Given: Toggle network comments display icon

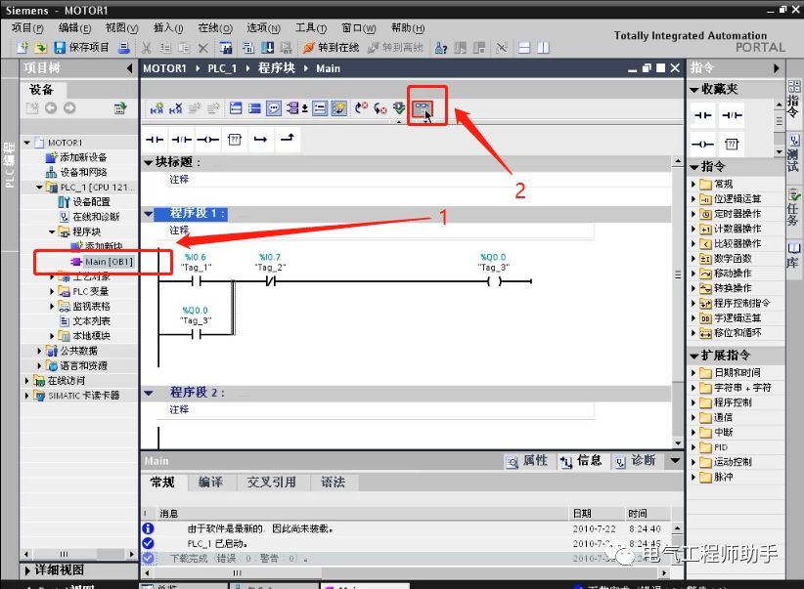Looking at the screenshot, I should [320, 108].
